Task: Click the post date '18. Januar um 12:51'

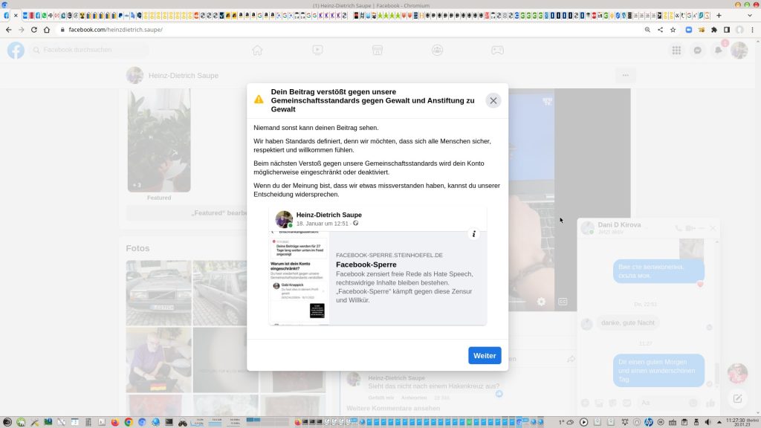Action: tap(323, 223)
